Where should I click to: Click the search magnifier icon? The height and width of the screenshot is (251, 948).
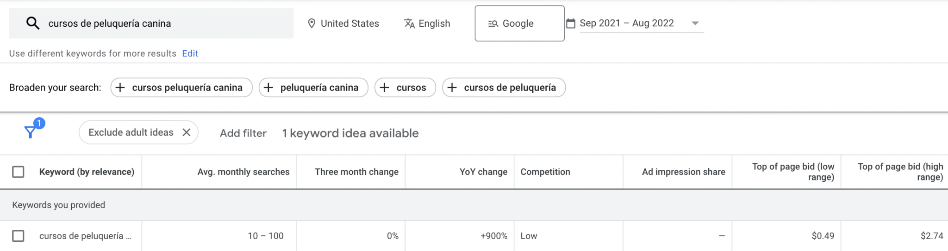(32, 23)
